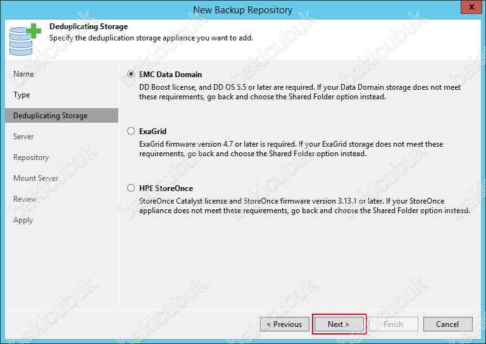Open the Mount Server wizard step

pyautogui.click(x=35, y=178)
